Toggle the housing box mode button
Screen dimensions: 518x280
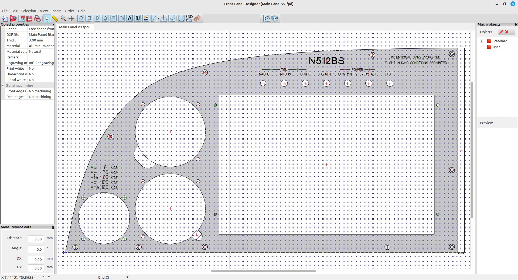pos(275,18)
